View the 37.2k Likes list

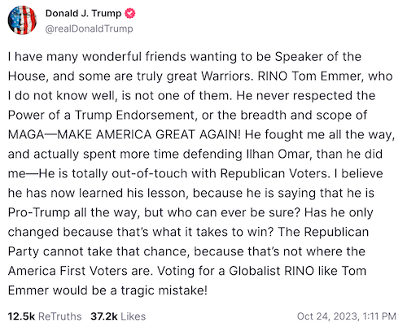(118, 316)
